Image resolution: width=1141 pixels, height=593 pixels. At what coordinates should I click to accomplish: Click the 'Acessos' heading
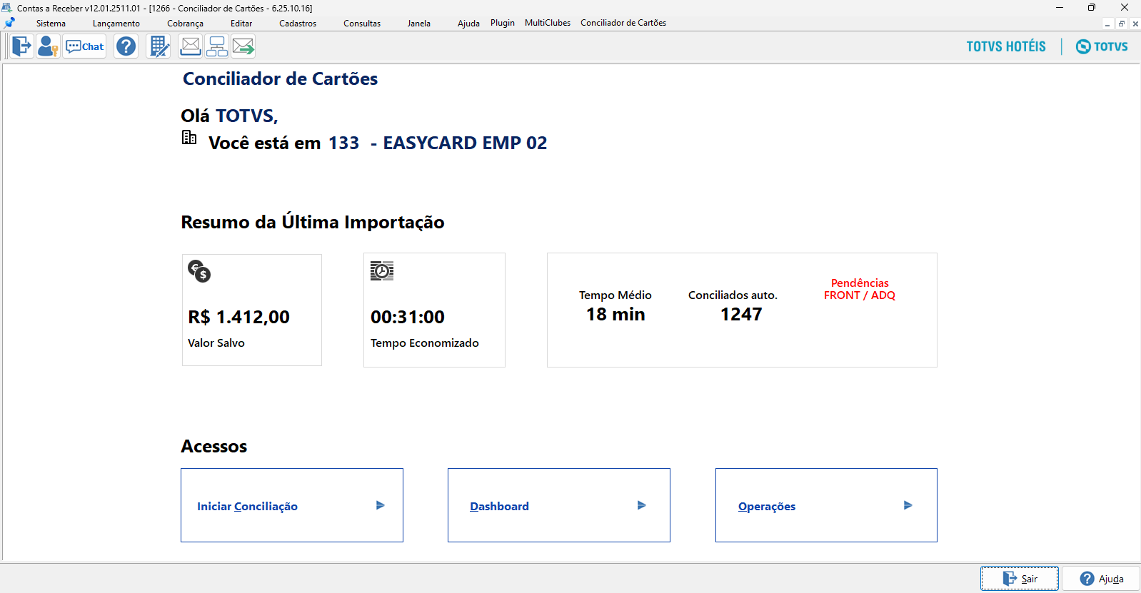[214, 447]
